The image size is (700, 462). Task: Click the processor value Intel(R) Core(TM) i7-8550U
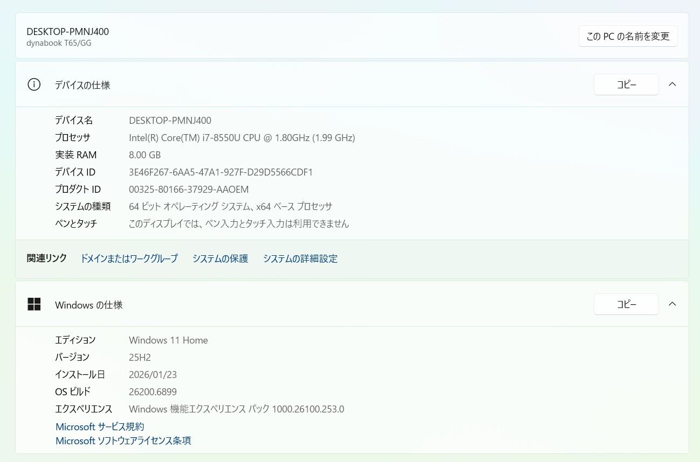tap(242, 138)
